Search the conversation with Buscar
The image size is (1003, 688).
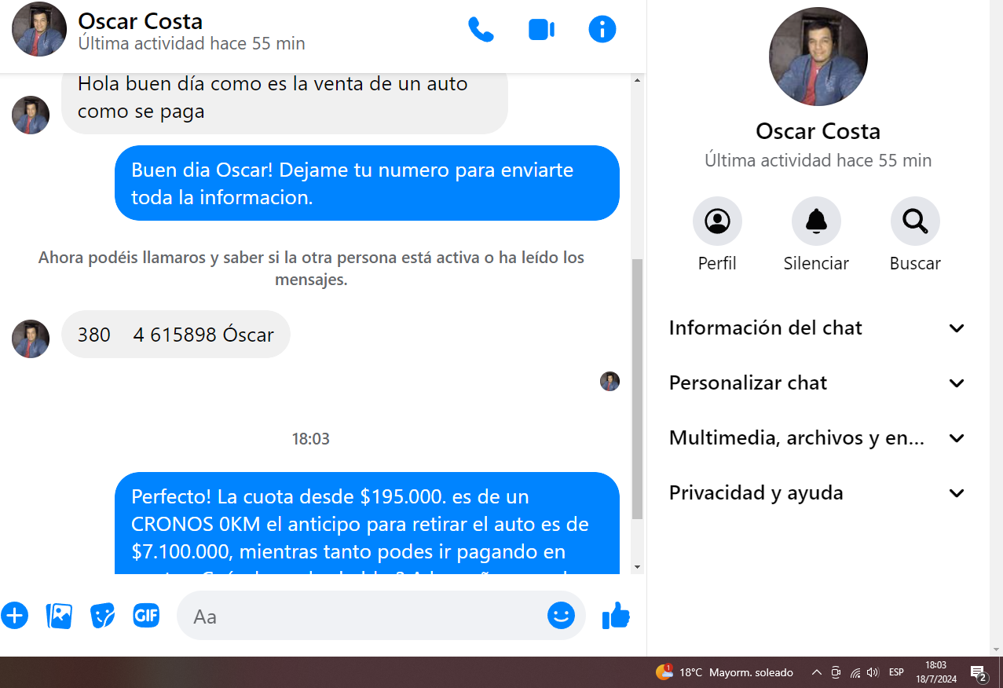915,221
